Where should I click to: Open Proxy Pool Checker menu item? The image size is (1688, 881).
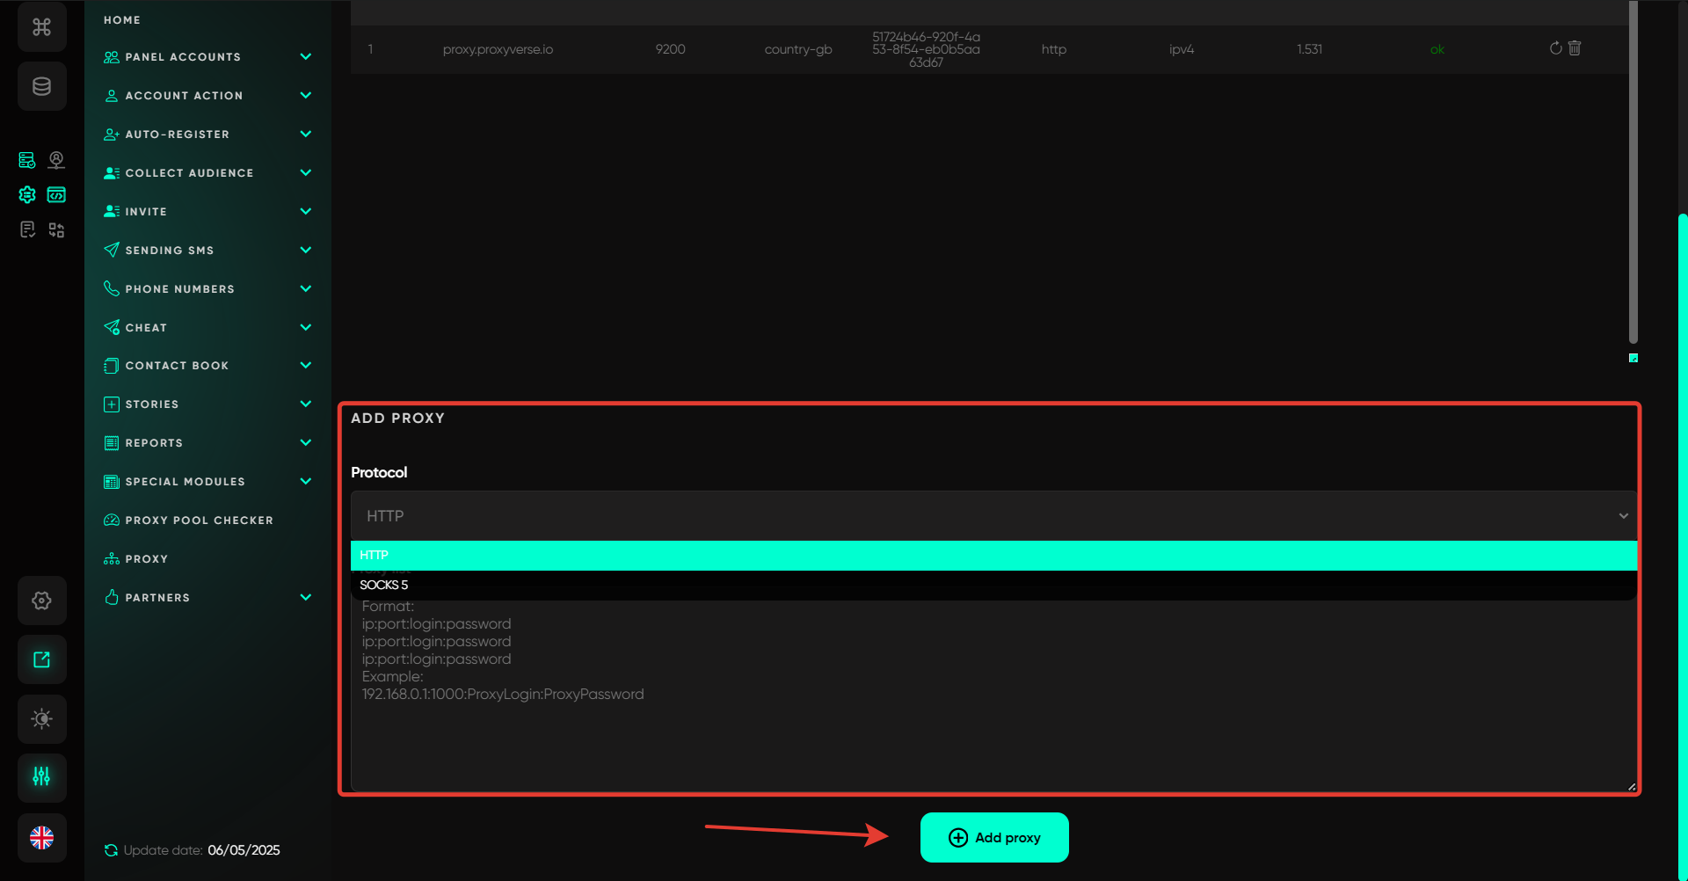(x=199, y=521)
